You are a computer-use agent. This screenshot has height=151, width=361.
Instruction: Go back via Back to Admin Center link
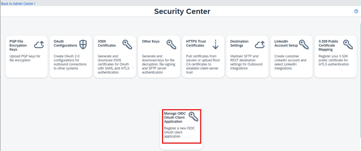pyautogui.click(x=17, y=4)
